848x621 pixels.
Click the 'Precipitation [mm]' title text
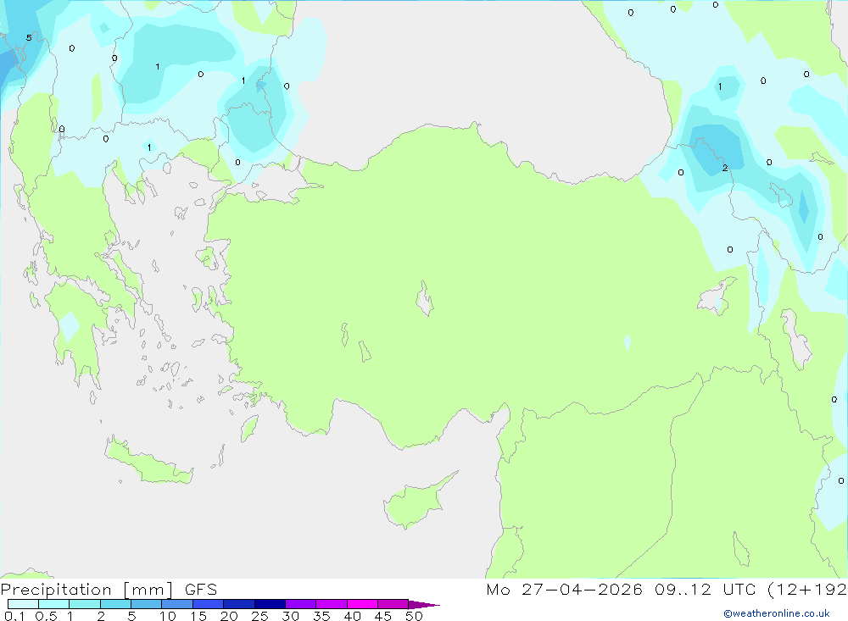click(86, 590)
